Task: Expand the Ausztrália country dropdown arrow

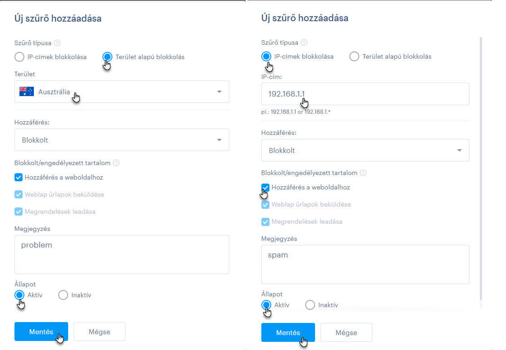Action: click(x=219, y=92)
